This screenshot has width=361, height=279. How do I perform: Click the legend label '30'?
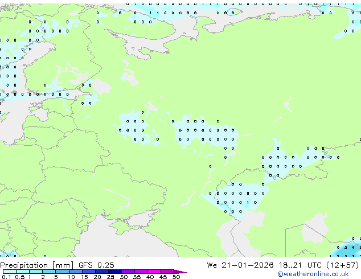click(124, 277)
